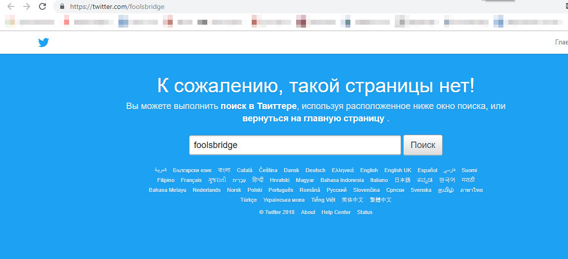Select ภาษาไทย language link
The height and width of the screenshot is (259, 568).
[x=472, y=190]
